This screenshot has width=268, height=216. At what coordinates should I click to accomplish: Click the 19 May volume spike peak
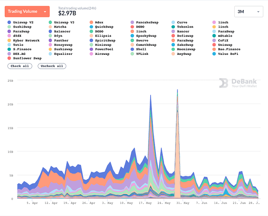pyautogui.click(x=151, y=96)
